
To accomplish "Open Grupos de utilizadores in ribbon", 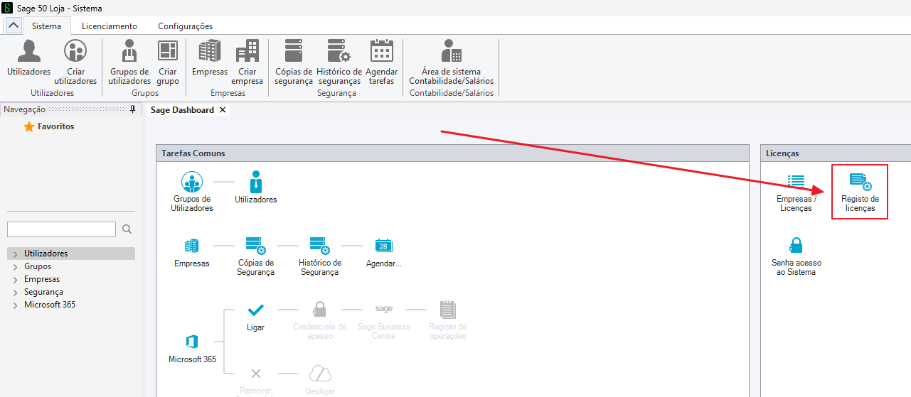I will pos(129,62).
